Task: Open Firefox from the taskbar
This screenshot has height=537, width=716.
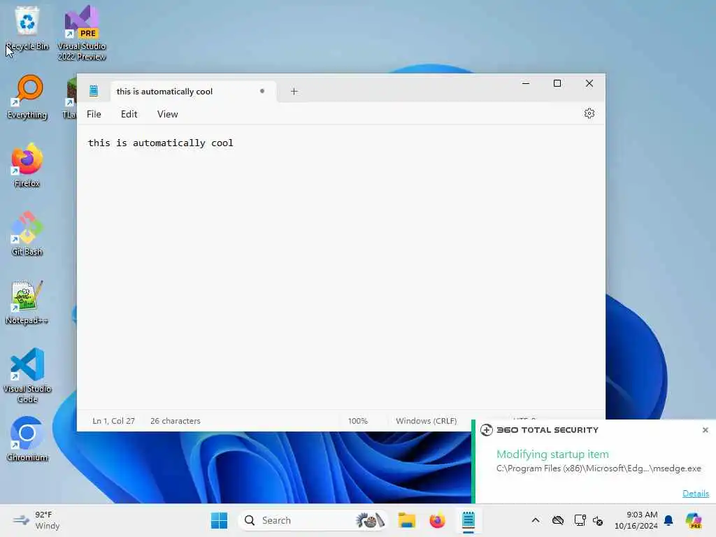Action: click(437, 520)
